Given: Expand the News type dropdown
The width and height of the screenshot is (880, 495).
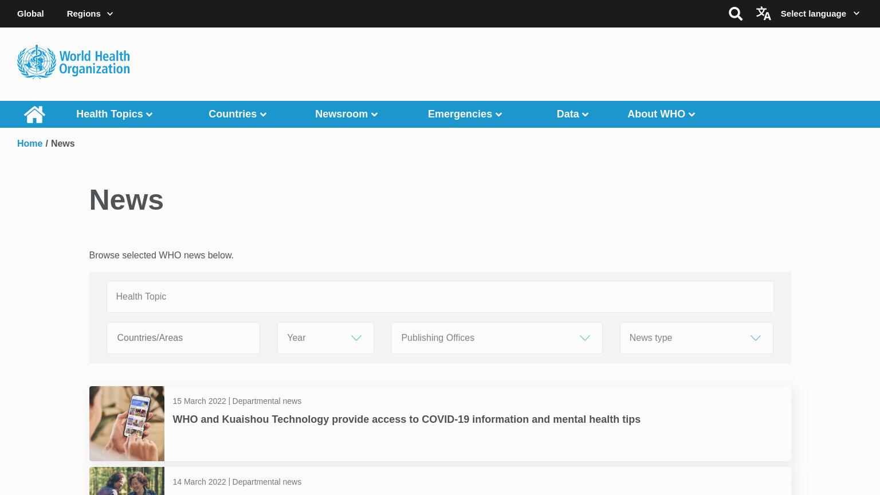Looking at the screenshot, I should pos(696,338).
